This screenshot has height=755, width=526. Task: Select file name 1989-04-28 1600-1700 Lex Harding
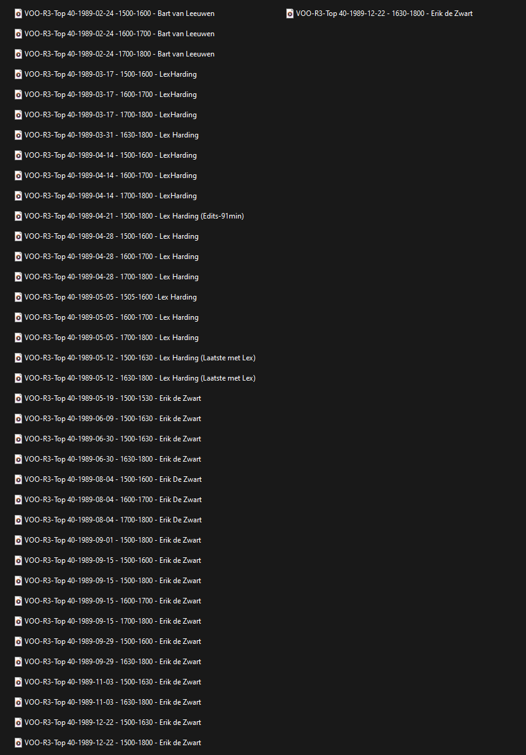coord(112,257)
